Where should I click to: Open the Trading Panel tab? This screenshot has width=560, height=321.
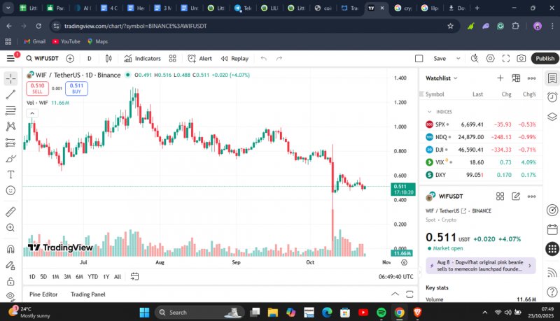coord(88,294)
